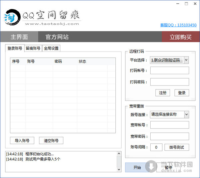Click the 注册 button

click(x=163, y=93)
